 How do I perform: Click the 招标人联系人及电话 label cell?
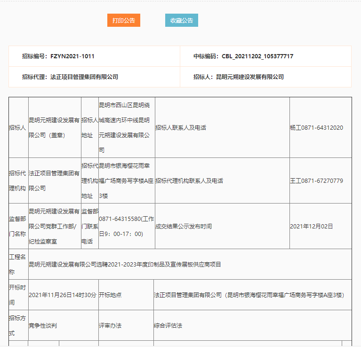pyautogui.click(x=181, y=128)
